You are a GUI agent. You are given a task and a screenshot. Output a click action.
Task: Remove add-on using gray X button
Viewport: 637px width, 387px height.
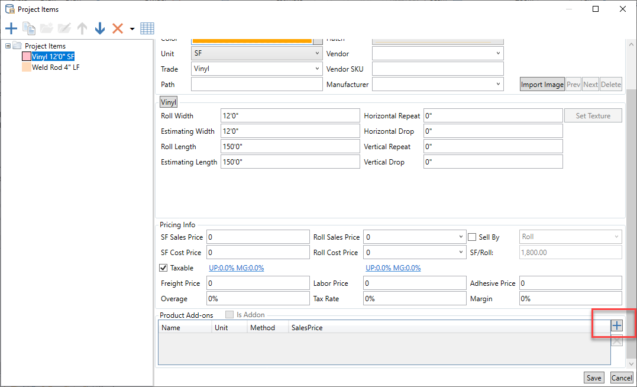[617, 341]
